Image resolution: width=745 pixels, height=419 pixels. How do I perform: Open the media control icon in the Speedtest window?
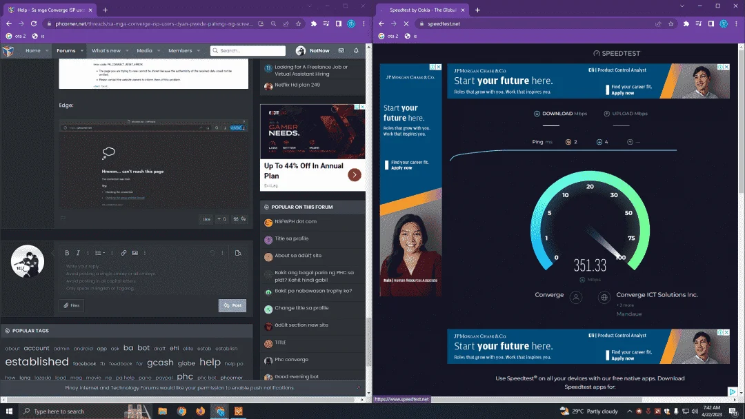(x=698, y=23)
